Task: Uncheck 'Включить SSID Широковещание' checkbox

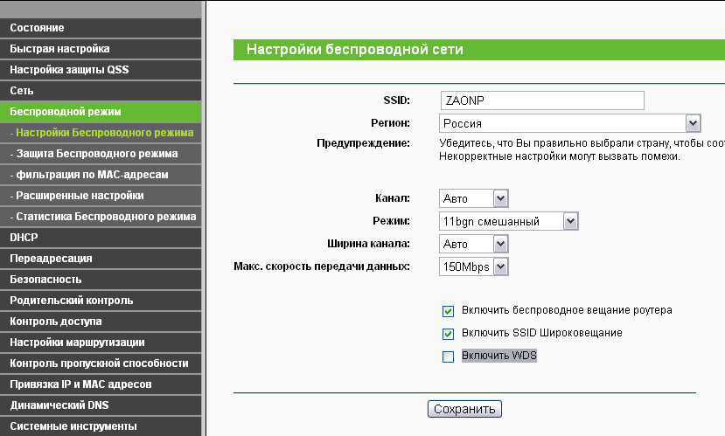Action: (449, 334)
